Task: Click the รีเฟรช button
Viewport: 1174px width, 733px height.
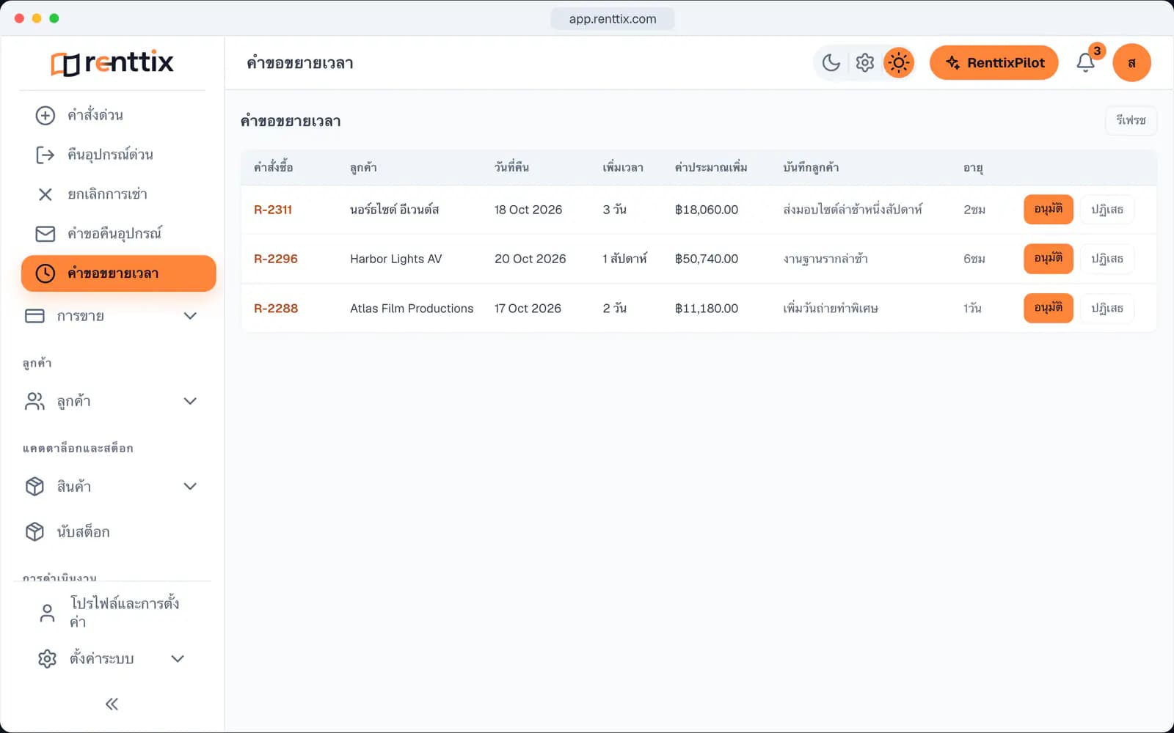Action: coord(1131,120)
